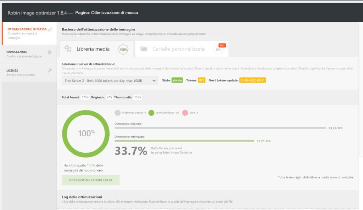Click the 33.7% savings figure
Image resolution: width=363 pixels, height=210 pixels.
coord(131,151)
